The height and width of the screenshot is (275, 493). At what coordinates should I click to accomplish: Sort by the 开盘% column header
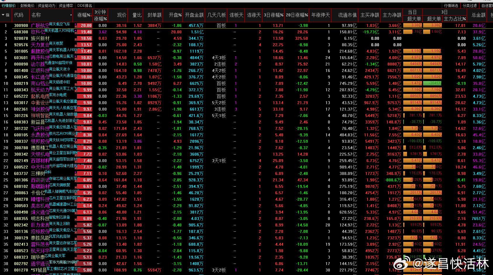tap(175, 15)
